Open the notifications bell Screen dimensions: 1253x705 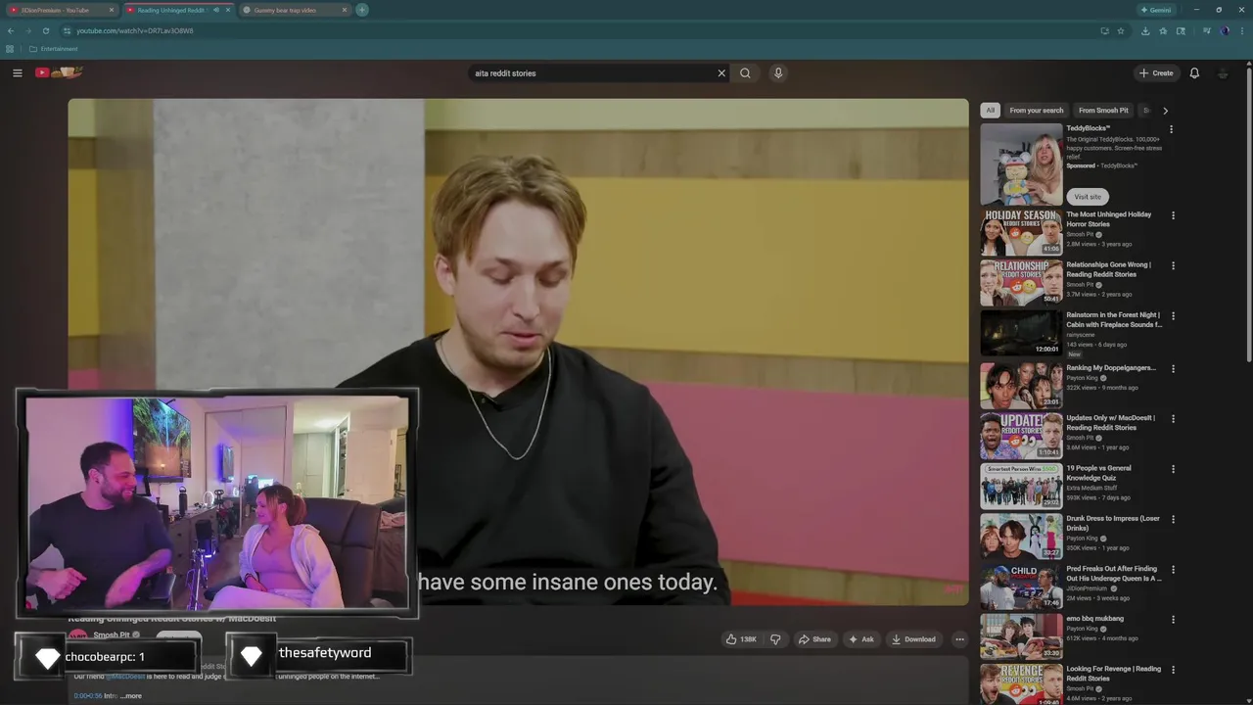coord(1194,72)
